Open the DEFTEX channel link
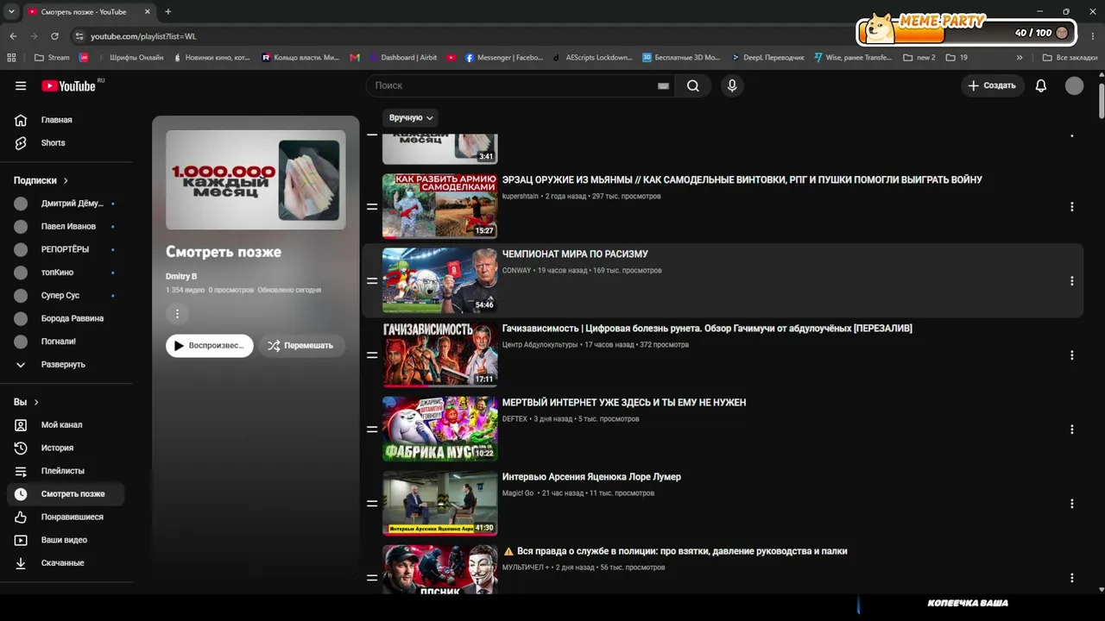This screenshot has width=1105, height=621. click(x=515, y=419)
